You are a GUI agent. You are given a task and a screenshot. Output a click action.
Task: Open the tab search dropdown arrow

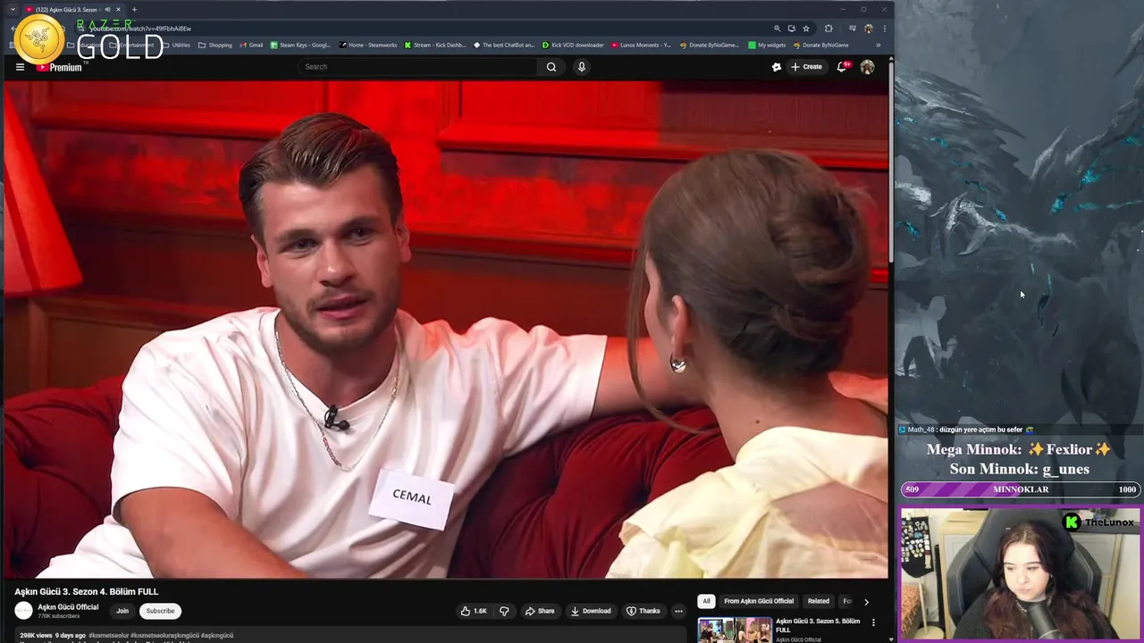pyautogui.click(x=13, y=10)
